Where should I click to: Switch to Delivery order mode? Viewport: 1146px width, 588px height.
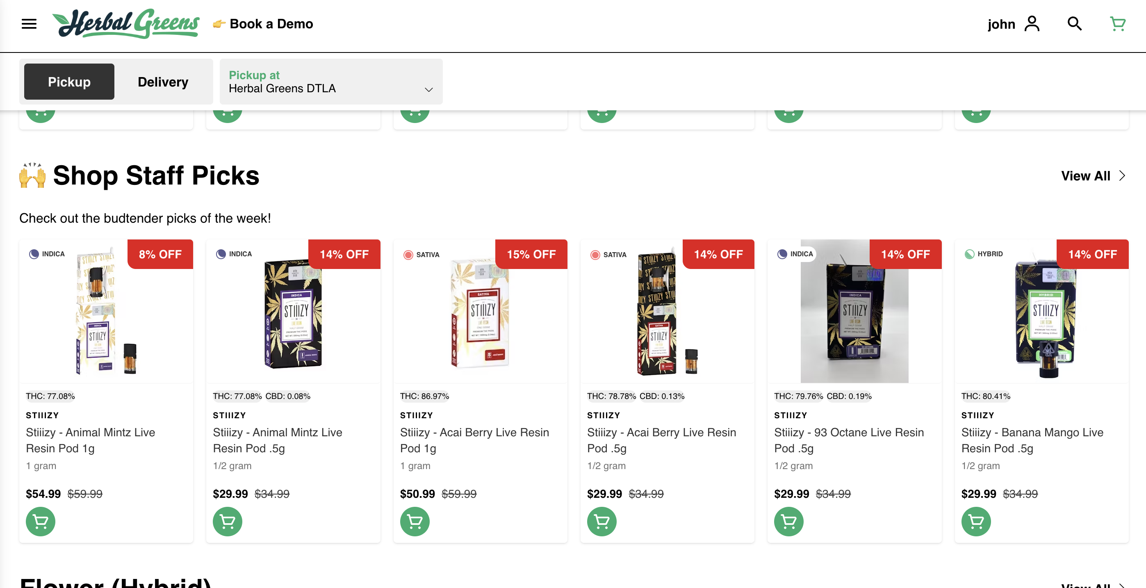coord(163,82)
